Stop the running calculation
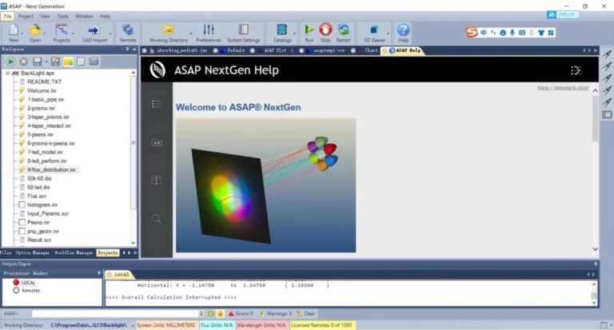 click(325, 33)
